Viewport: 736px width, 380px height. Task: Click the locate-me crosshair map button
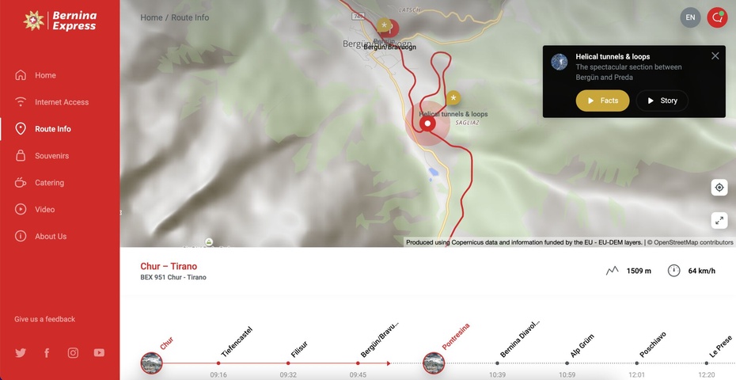coord(719,188)
